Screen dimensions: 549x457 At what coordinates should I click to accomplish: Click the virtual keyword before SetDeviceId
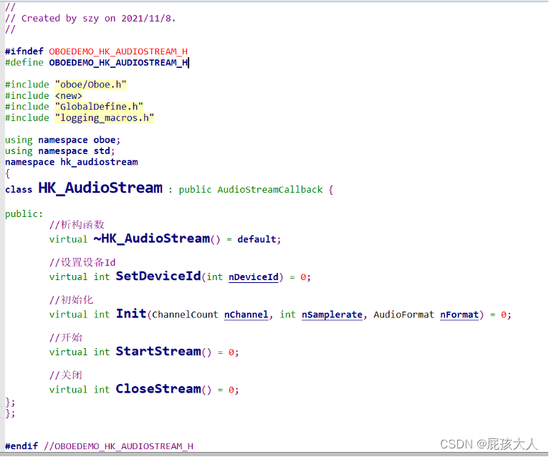[68, 277]
